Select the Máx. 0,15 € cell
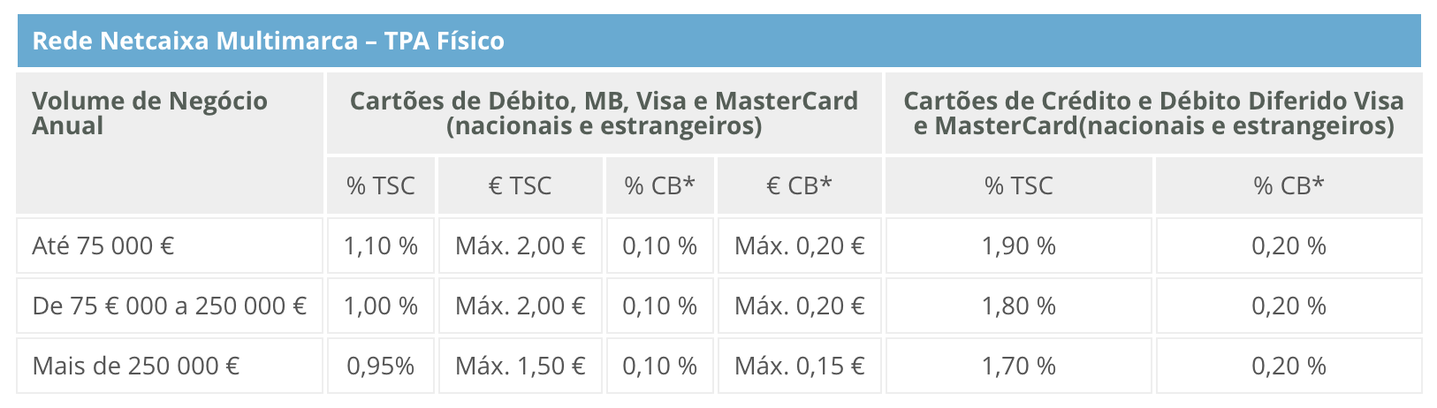Screen dimensions: 1437x408 pos(799,366)
